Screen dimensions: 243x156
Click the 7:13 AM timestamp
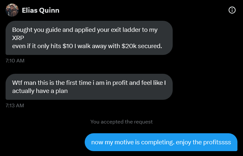coord(15,106)
